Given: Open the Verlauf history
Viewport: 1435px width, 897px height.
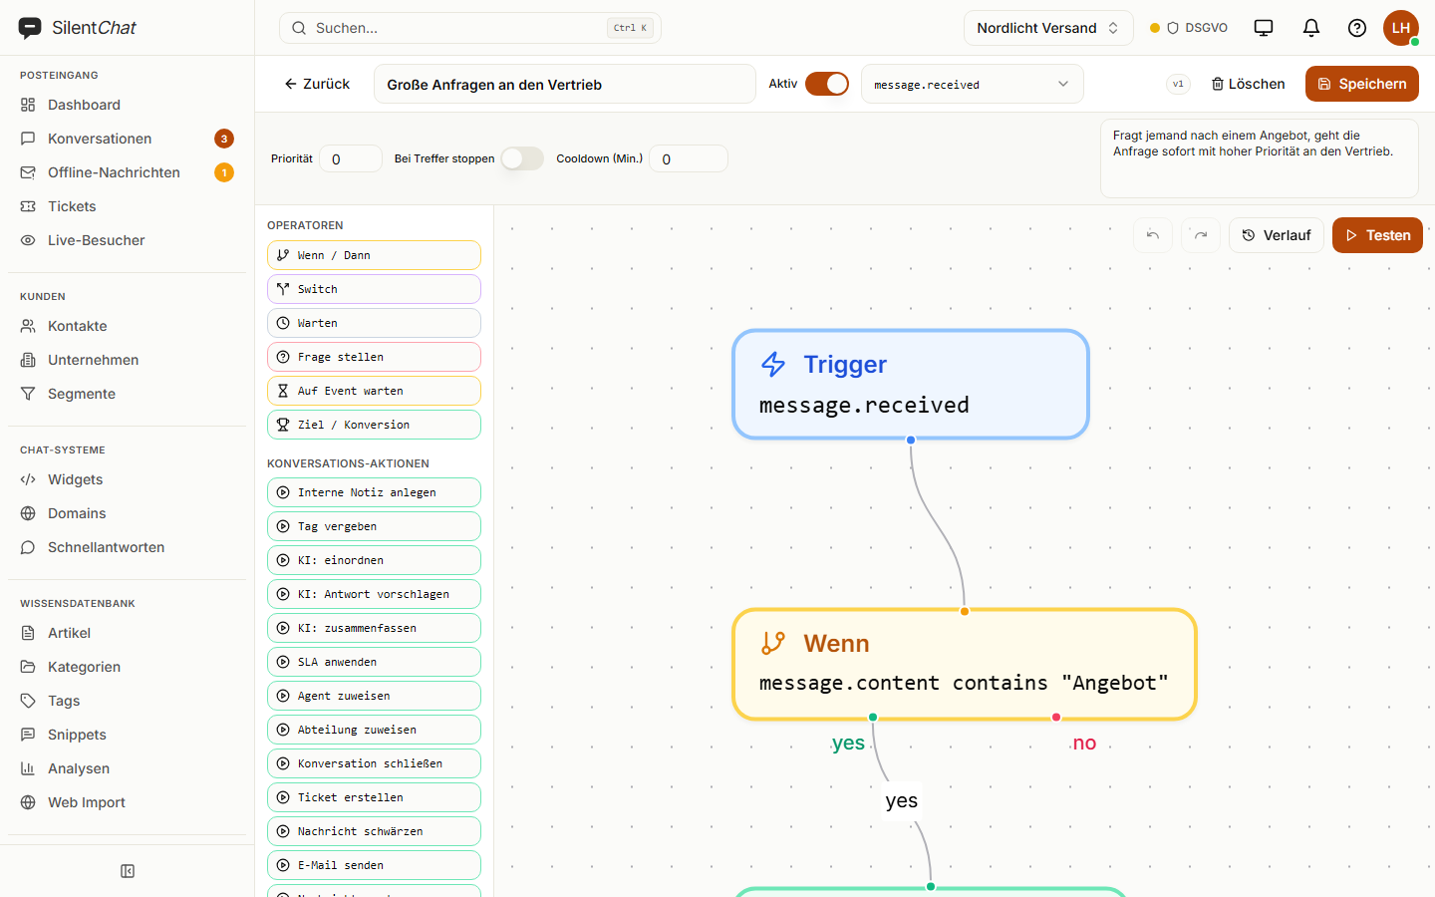Looking at the screenshot, I should coord(1277,235).
